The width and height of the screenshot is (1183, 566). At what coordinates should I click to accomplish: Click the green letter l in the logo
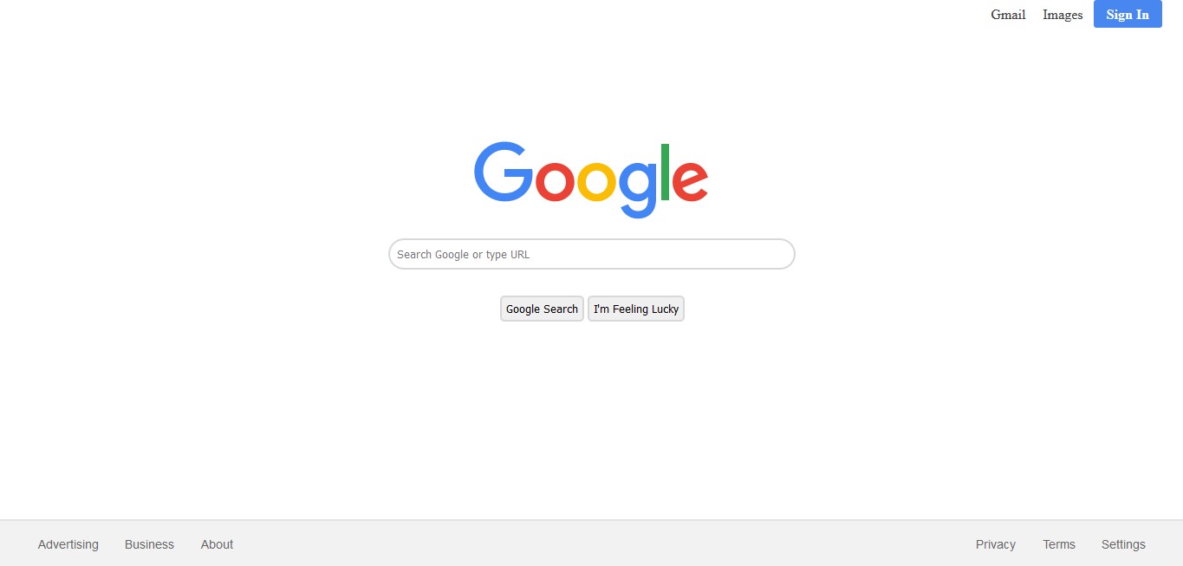point(666,172)
